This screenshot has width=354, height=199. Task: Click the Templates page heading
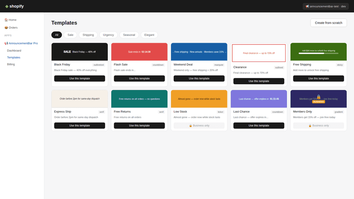pyautogui.click(x=64, y=23)
